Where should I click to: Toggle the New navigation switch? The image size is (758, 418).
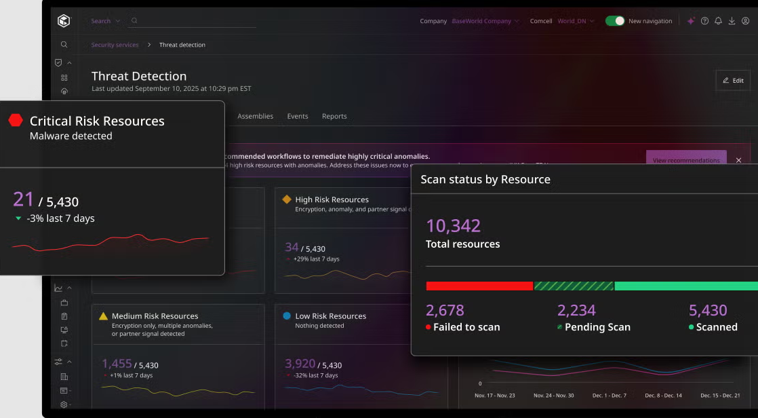coord(614,21)
